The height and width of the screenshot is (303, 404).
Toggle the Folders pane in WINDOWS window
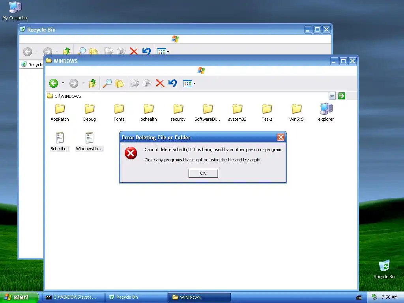click(120, 83)
